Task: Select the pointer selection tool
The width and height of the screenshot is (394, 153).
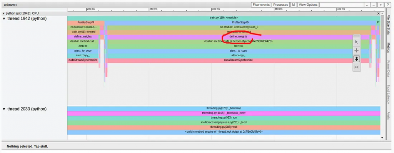Action: [x=356, y=42]
